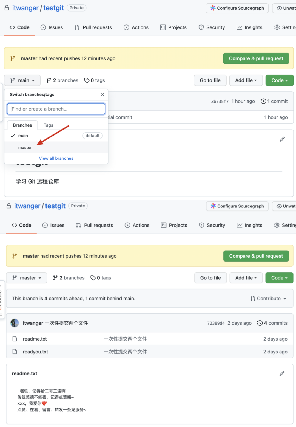Click View all branches link
This screenshot has height=427, width=296.
56,158
